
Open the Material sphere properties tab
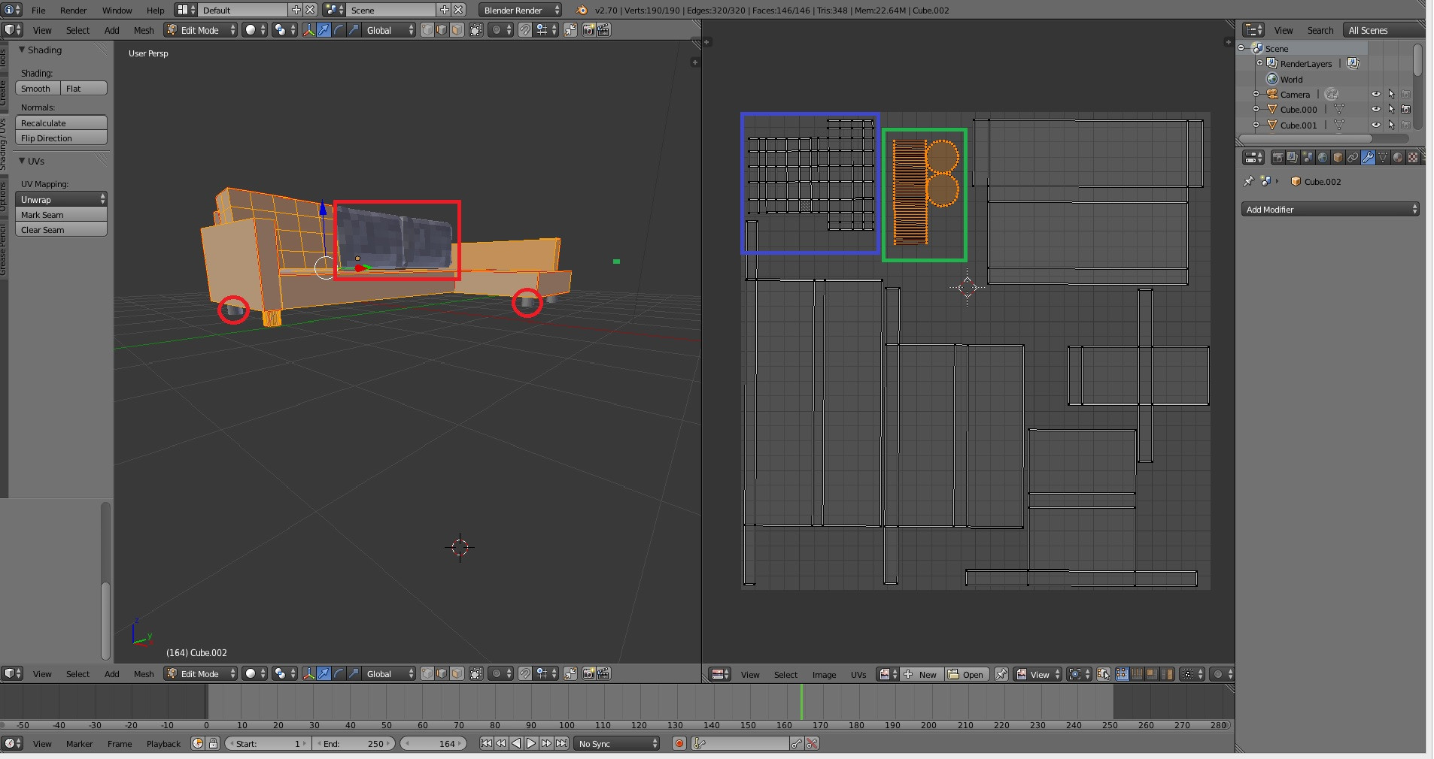pyautogui.click(x=1398, y=157)
